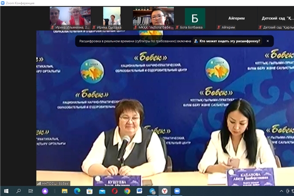
Task: Dismiss the live transcription notification
Action: coord(268,41)
